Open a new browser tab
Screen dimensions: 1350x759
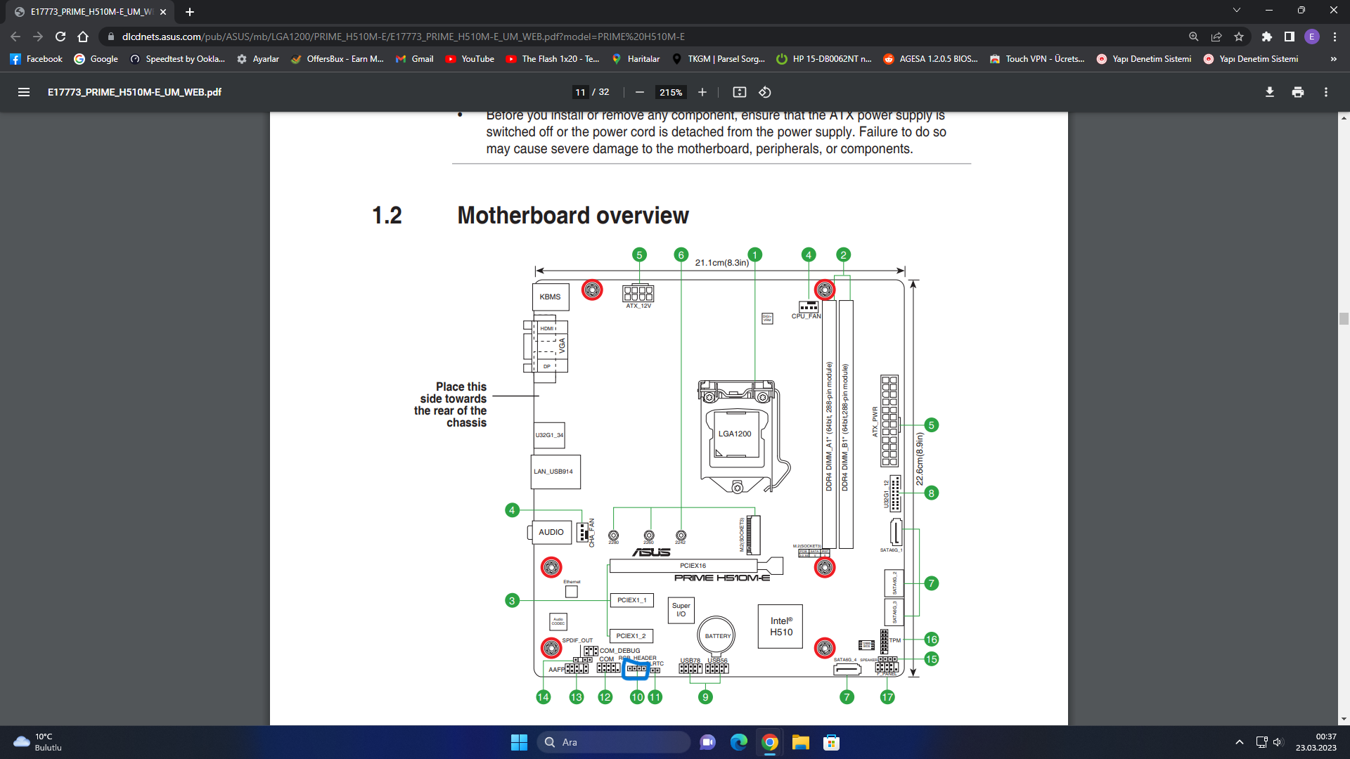pos(190,12)
